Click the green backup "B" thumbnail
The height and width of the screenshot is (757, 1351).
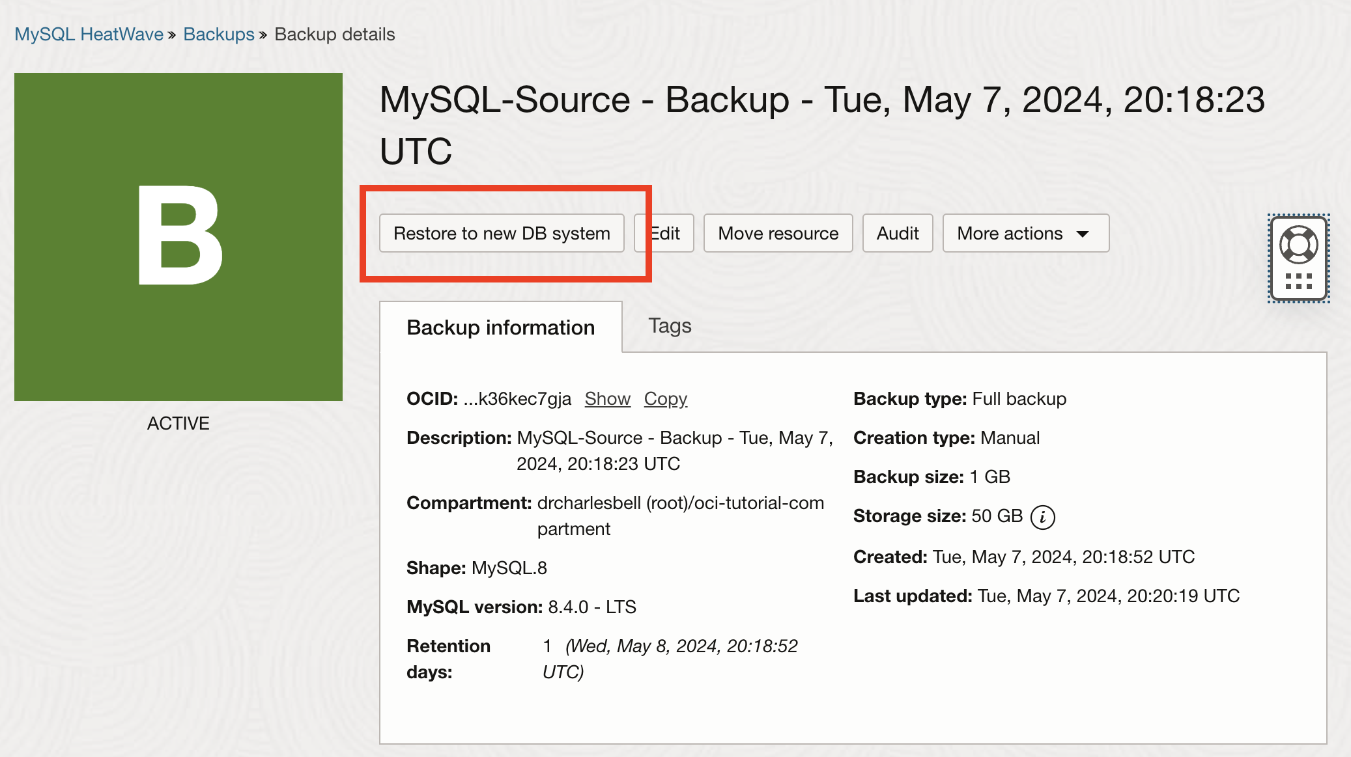pos(178,236)
